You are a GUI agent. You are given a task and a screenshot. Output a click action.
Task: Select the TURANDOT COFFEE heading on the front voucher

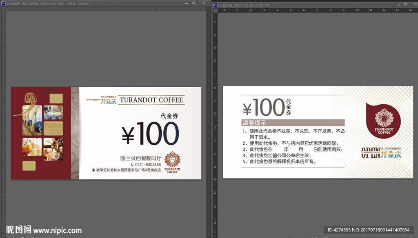click(x=151, y=100)
